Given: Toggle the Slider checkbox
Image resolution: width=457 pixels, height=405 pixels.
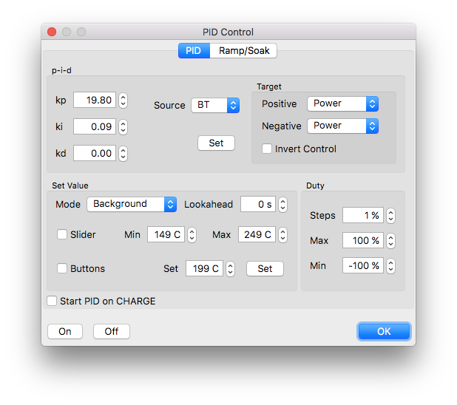Looking at the screenshot, I should [62, 234].
